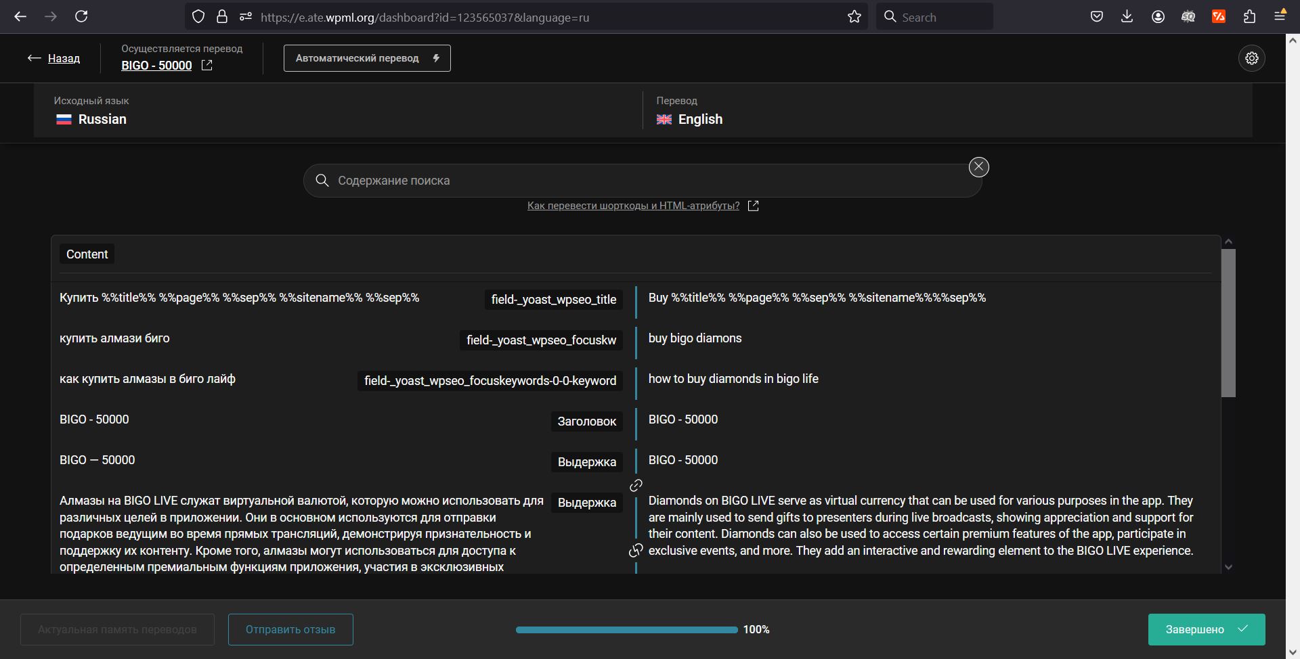The image size is (1300, 659).
Task: Open the extensions puzzle icon
Action: (1249, 17)
